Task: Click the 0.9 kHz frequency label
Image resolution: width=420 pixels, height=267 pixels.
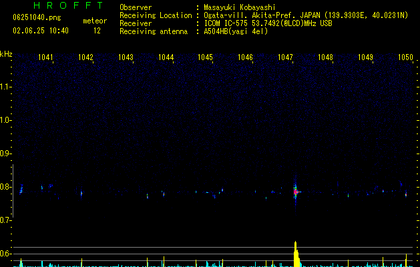Action: [5, 154]
